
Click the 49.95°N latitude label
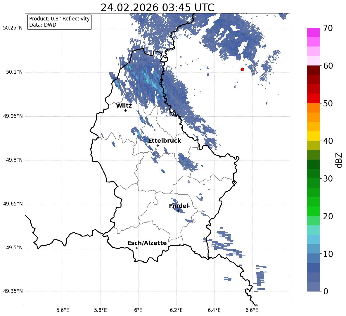coord(13,116)
